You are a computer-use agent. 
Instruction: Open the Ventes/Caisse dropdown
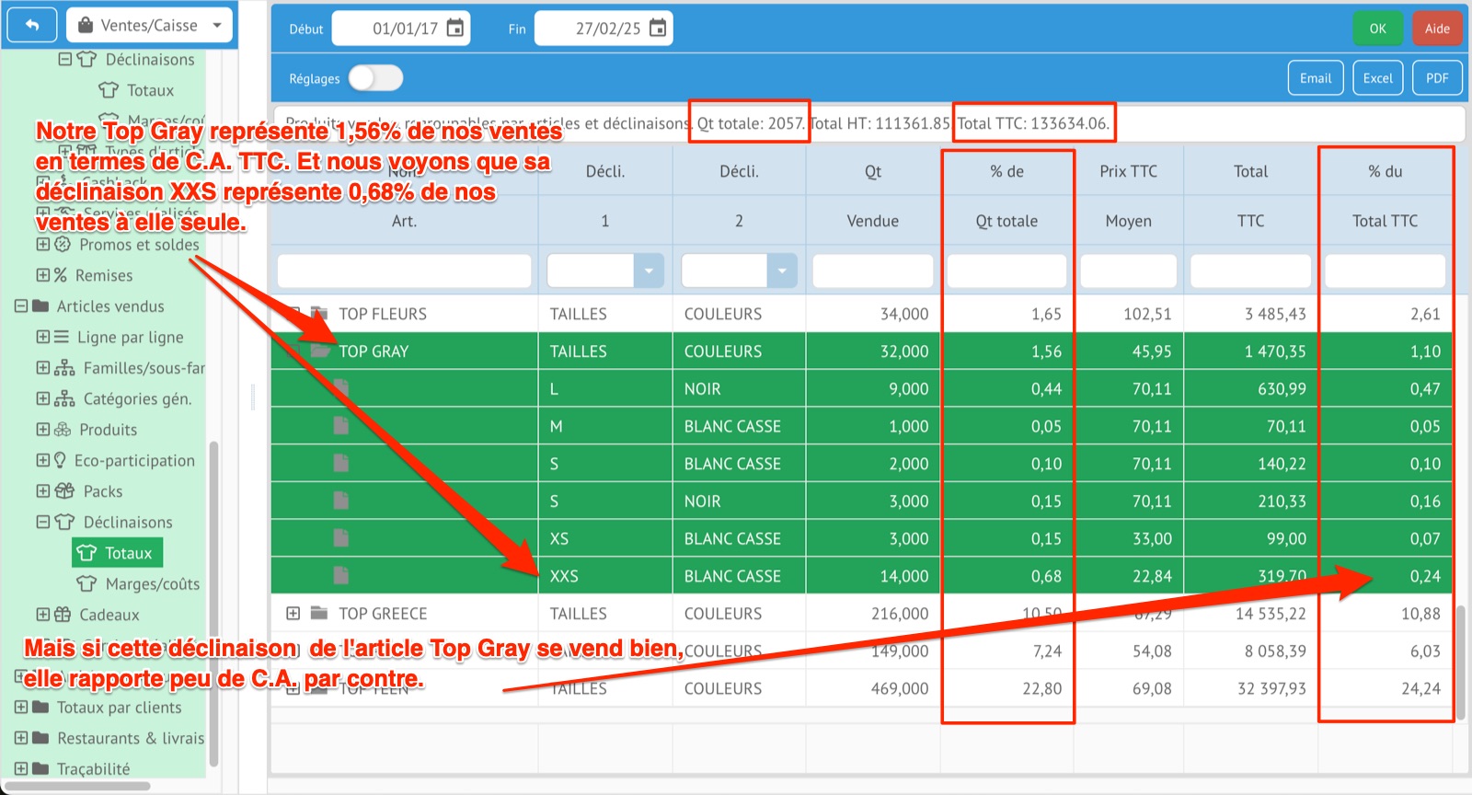[x=151, y=26]
